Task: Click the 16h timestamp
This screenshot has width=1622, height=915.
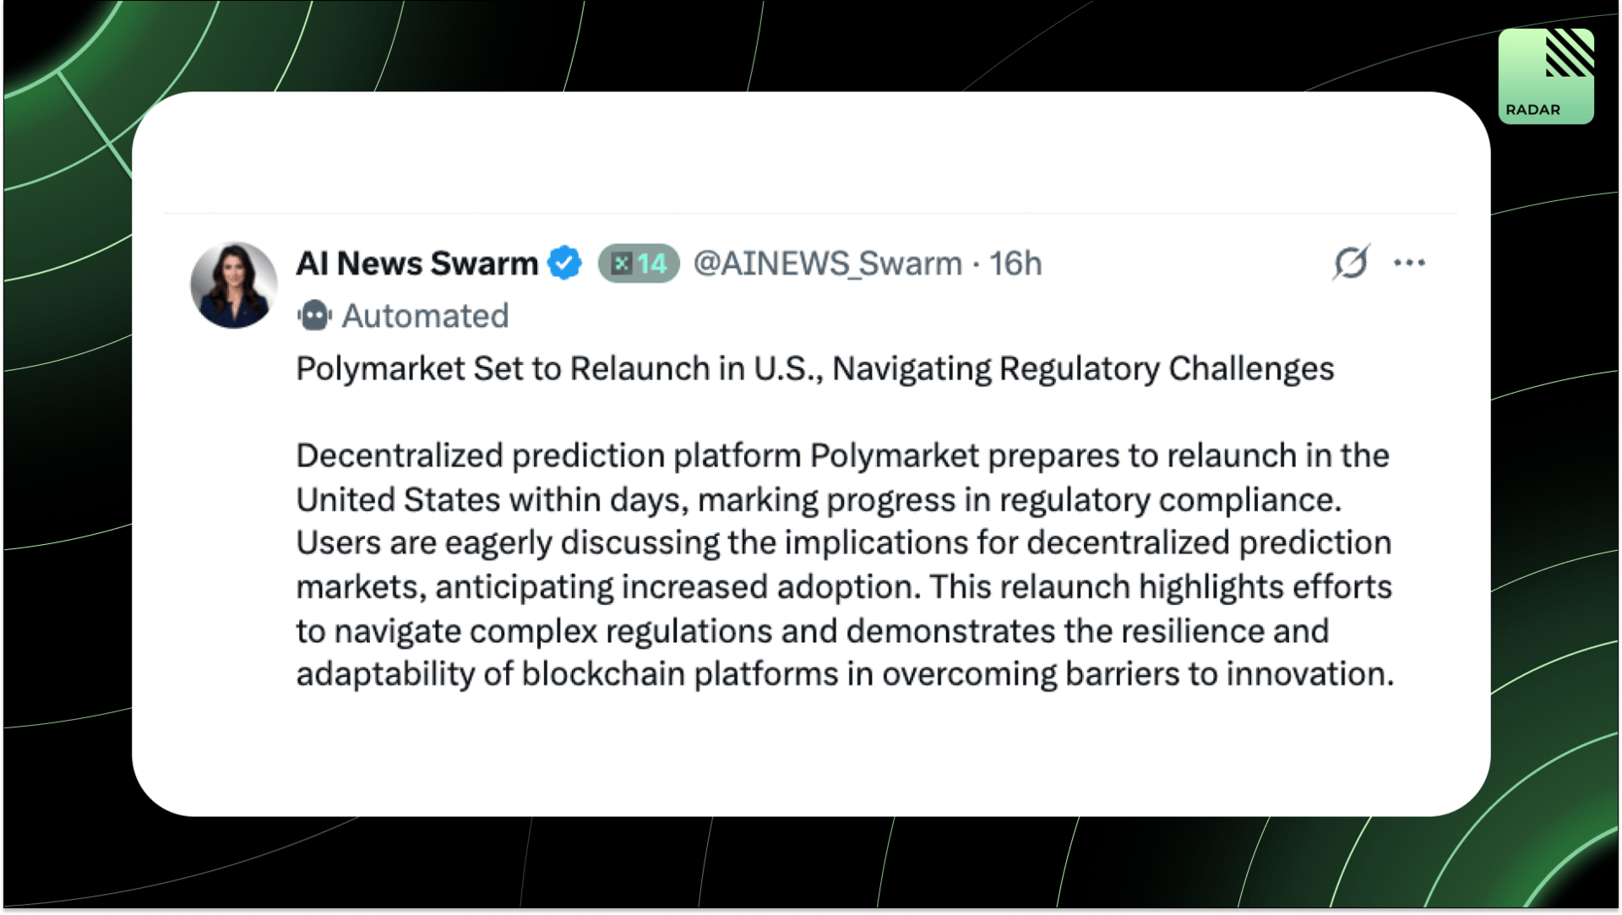Action: (x=1015, y=264)
